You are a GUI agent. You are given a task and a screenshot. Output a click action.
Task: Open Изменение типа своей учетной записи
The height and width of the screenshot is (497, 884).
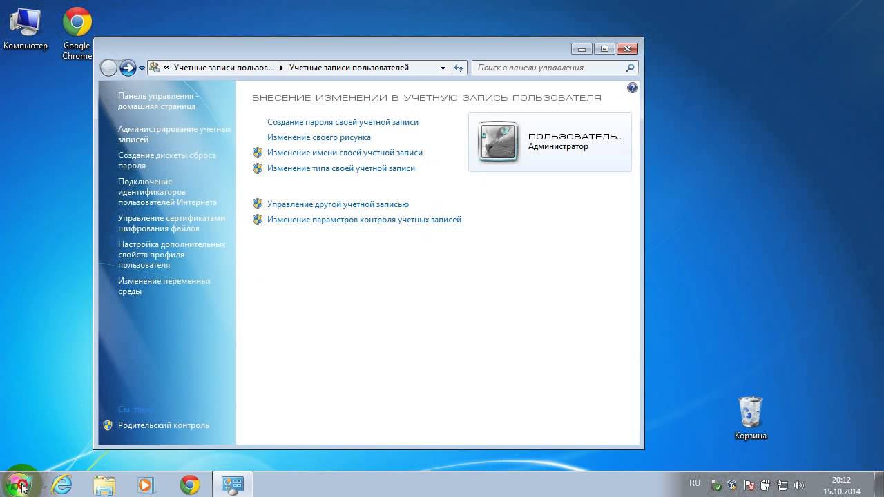(x=341, y=168)
